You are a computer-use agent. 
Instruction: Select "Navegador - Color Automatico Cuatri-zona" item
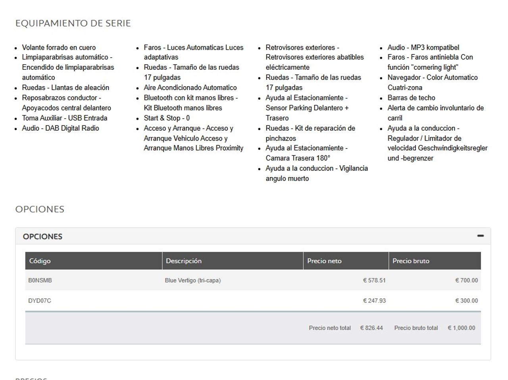(433, 82)
